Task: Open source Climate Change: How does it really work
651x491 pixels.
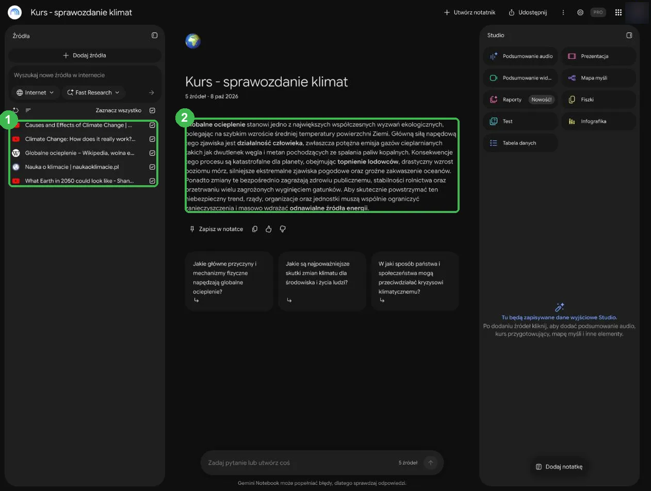Action: [x=80, y=139]
